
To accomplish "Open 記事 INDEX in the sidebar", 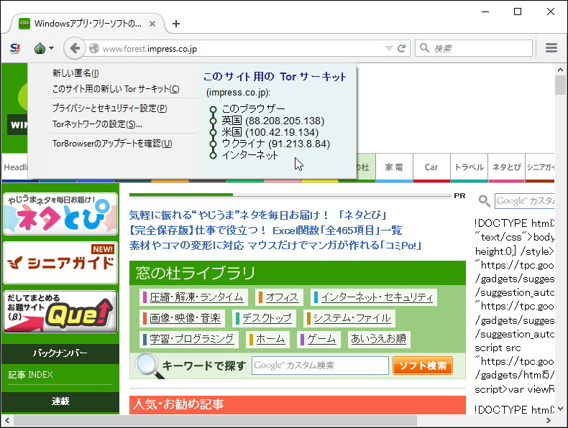I will click(x=30, y=375).
